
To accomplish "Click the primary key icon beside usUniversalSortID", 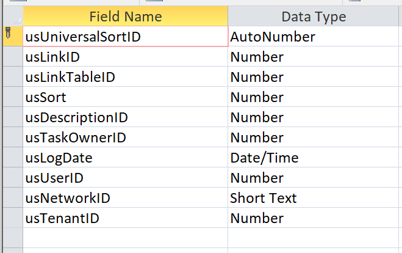I will [x=8, y=32].
